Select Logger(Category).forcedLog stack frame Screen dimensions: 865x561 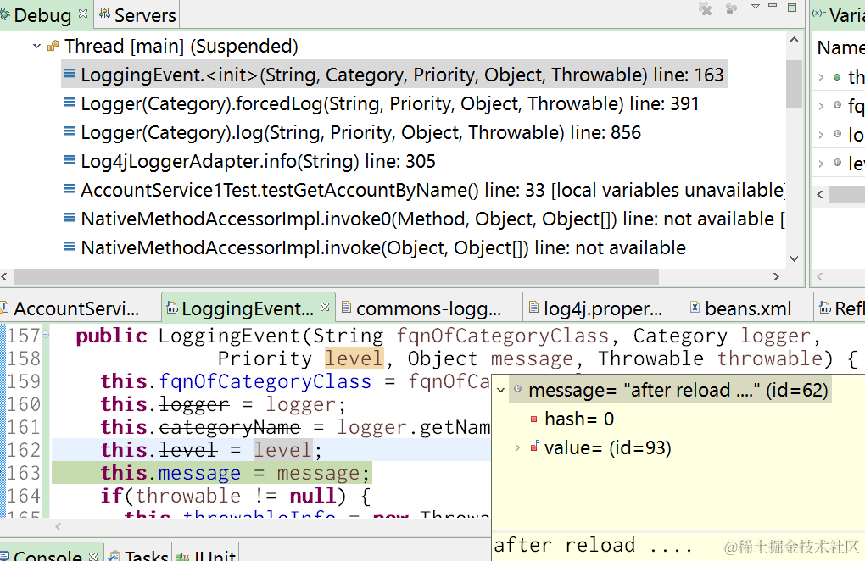point(389,103)
